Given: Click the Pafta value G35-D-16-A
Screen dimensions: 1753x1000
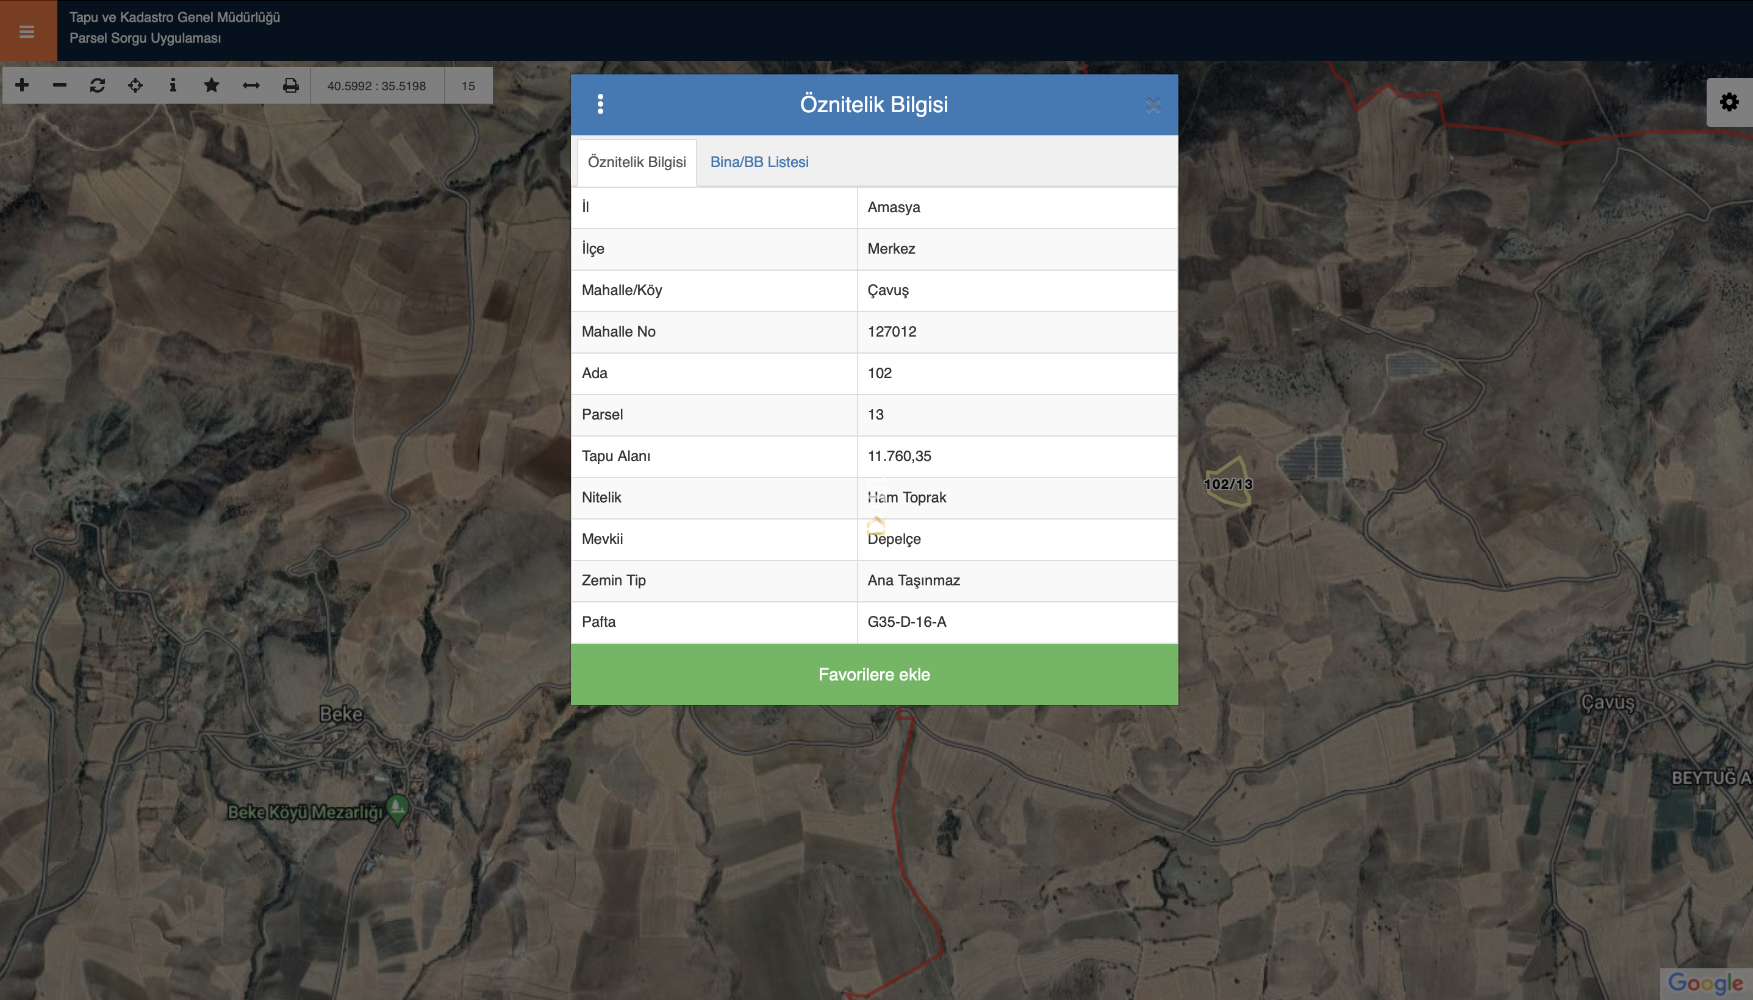Looking at the screenshot, I should [x=907, y=621].
